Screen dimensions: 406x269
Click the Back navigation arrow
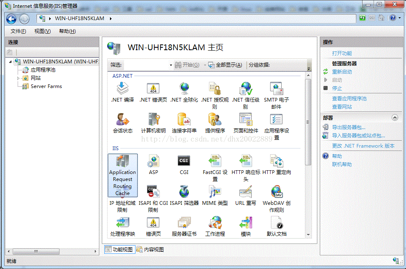pyautogui.click(x=11, y=19)
